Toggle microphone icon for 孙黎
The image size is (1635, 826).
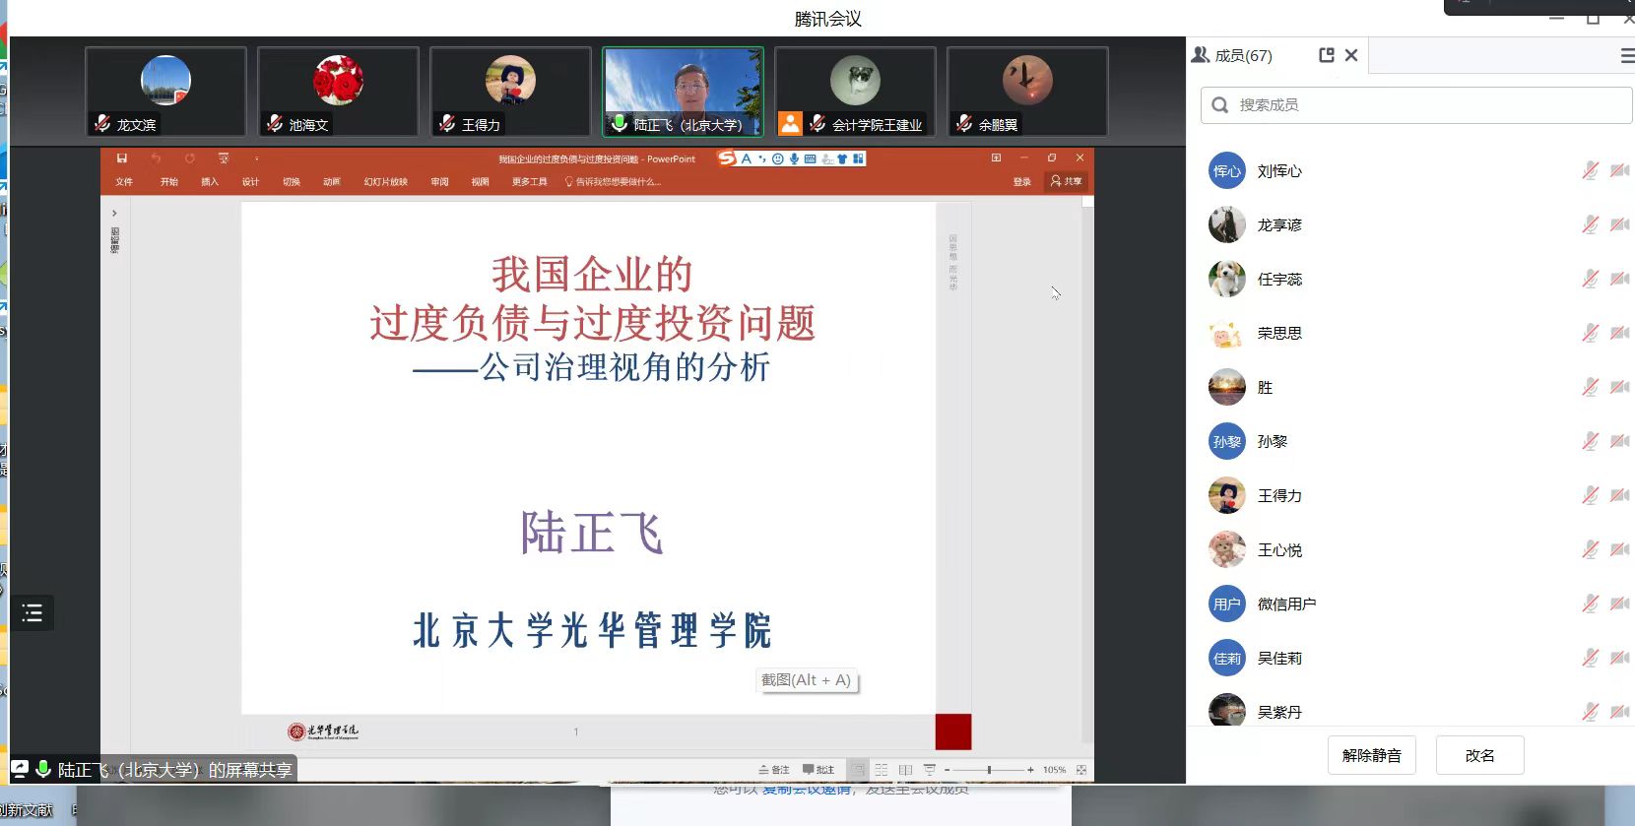pyautogui.click(x=1590, y=442)
